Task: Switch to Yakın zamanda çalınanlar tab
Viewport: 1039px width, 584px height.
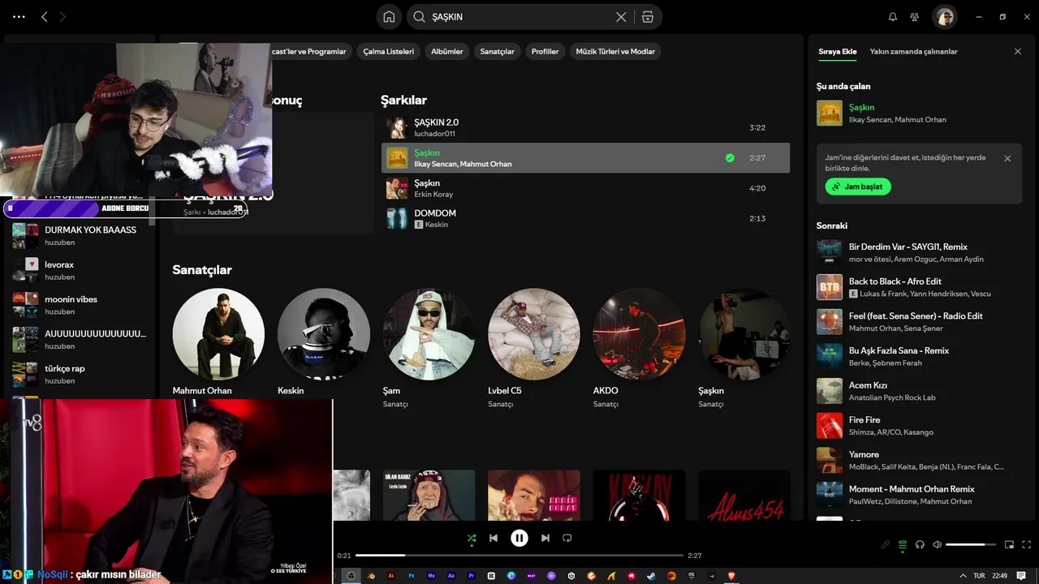Action: tap(913, 51)
